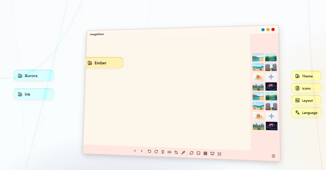This screenshot has height=170, width=326.
Task: Open the Icons option
Action: click(x=306, y=88)
